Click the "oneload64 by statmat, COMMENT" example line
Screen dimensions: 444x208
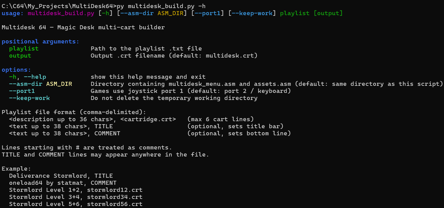(63, 183)
